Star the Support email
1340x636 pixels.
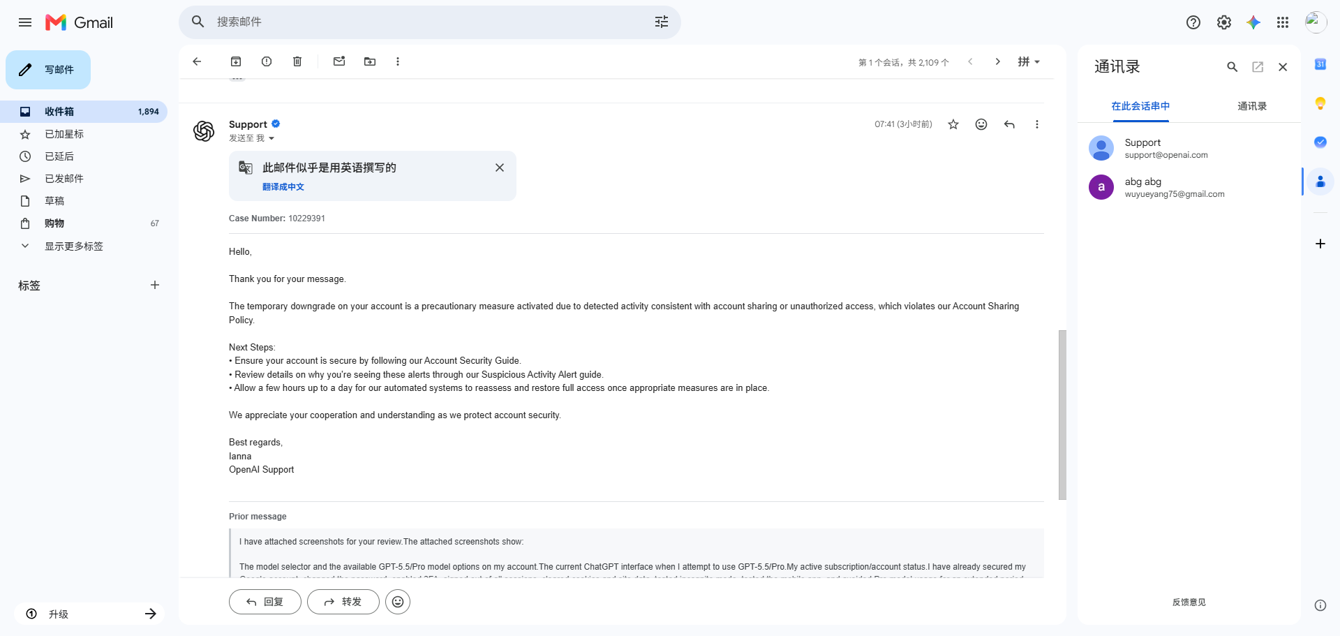pos(953,124)
